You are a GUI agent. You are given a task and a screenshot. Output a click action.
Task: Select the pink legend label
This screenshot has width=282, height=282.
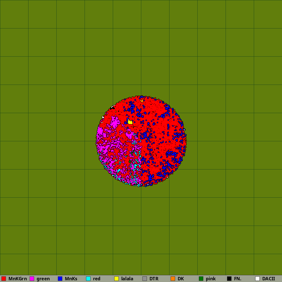point(211,279)
